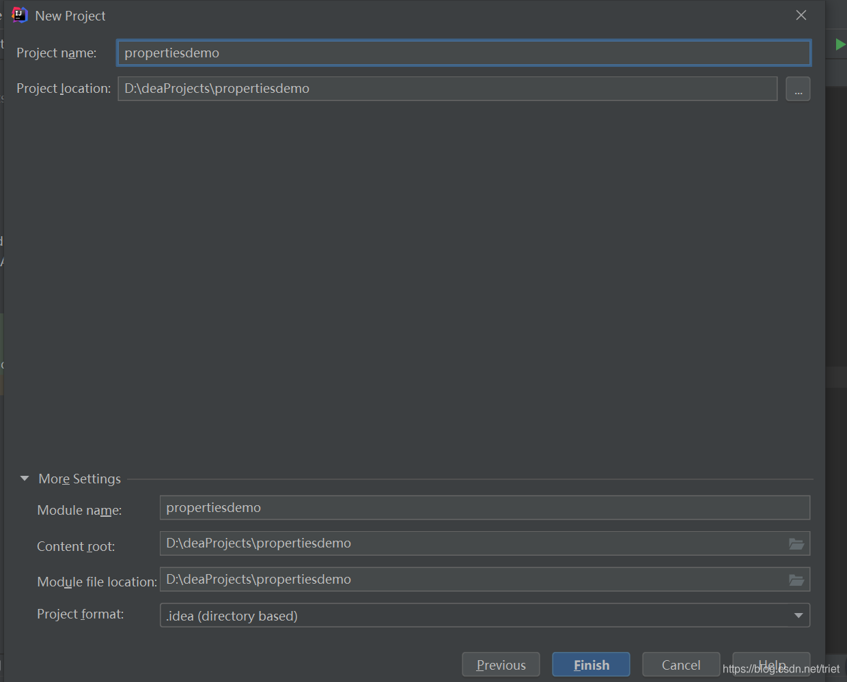Click the green Run icon behind the dialog
This screenshot has height=682, width=847.
[x=840, y=45]
